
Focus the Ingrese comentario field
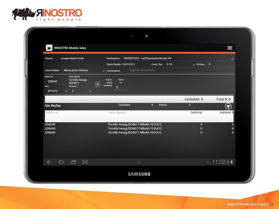[x=180, y=70]
